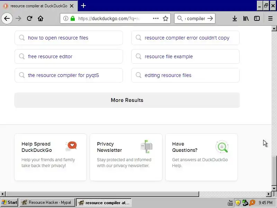This screenshot has height=208, width=277.
Task: Search 'resource compiler error couldn't copy'
Action: (185, 38)
